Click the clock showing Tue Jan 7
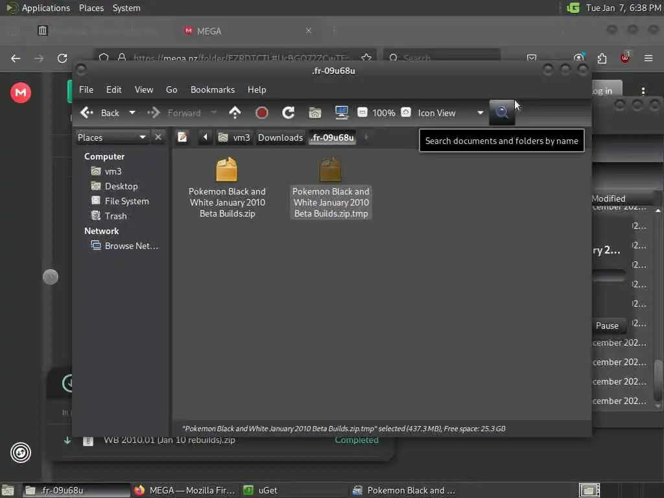The image size is (664, 498). click(x=623, y=8)
